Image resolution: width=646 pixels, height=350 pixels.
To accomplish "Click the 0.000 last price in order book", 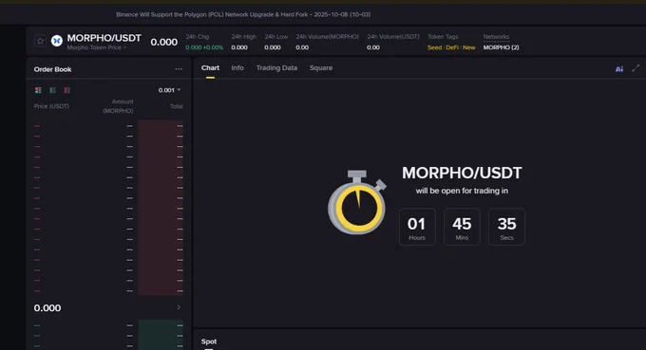I will click(47, 308).
